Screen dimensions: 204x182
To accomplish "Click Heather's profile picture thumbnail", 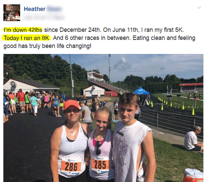I will tap(12, 13).
